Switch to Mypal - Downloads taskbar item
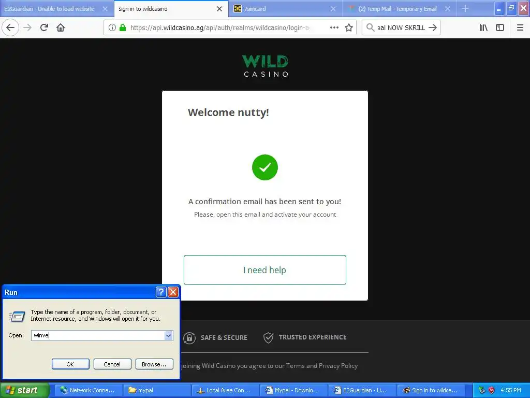 [293, 390]
